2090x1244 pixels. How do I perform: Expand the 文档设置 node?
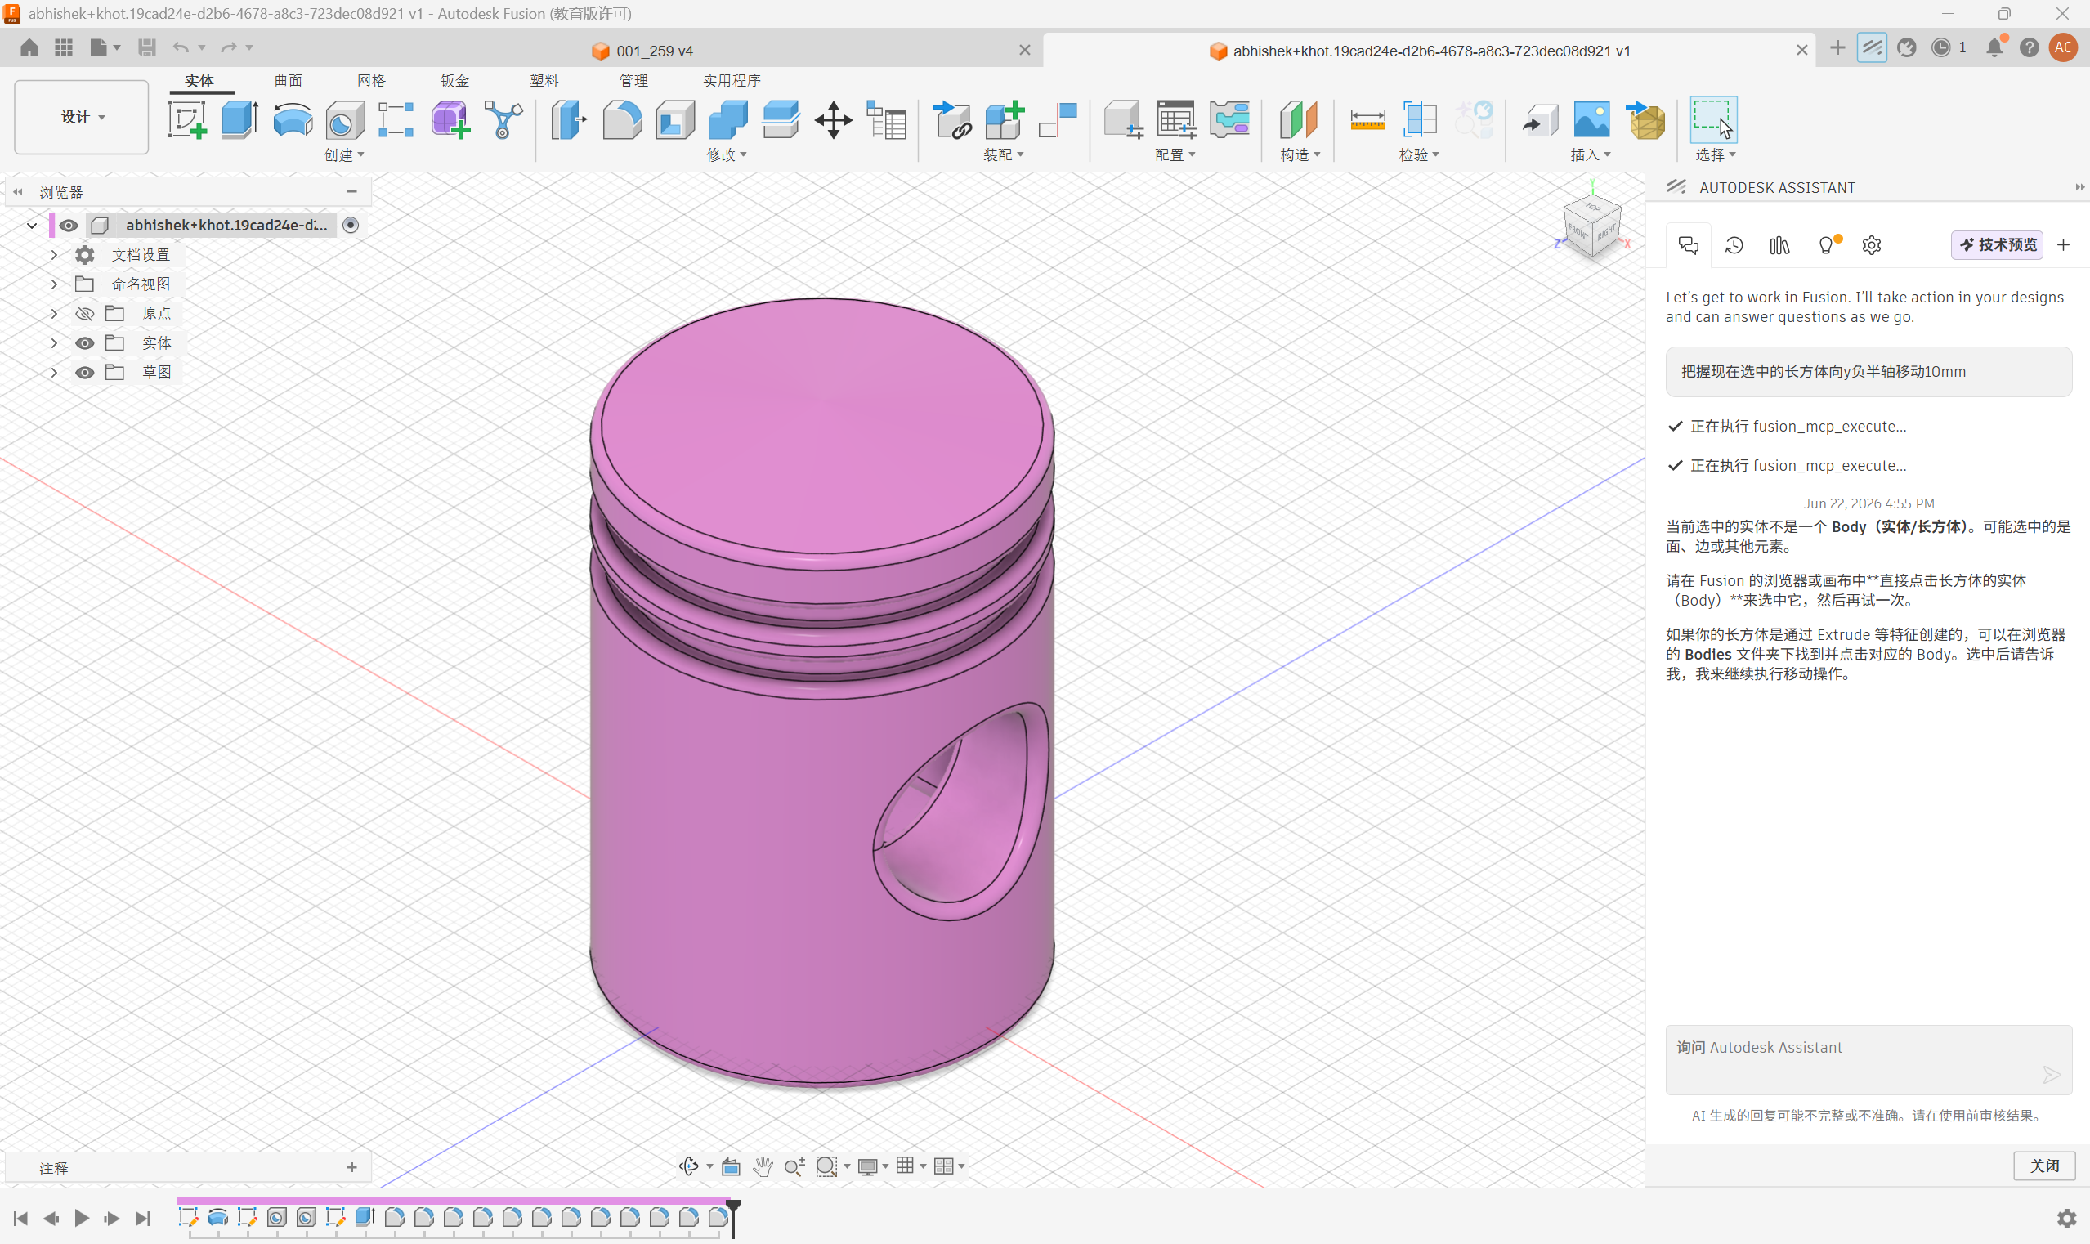click(x=54, y=255)
